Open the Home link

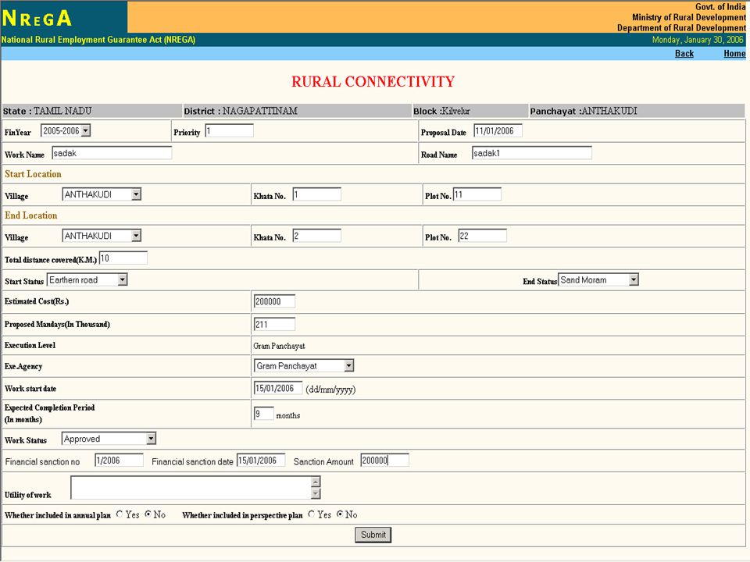point(734,54)
